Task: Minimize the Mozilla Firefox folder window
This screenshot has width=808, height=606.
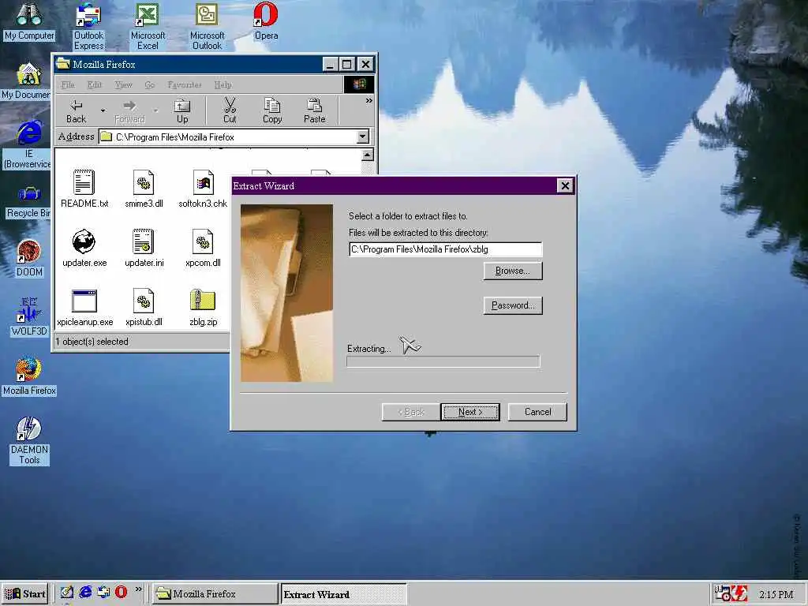Action: pyautogui.click(x=331, y=65)
